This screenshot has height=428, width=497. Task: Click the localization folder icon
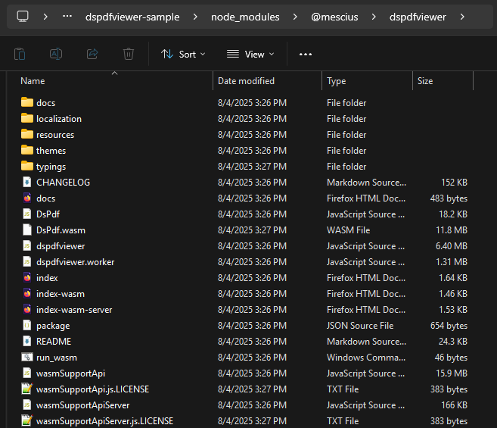tap(27, 118)
